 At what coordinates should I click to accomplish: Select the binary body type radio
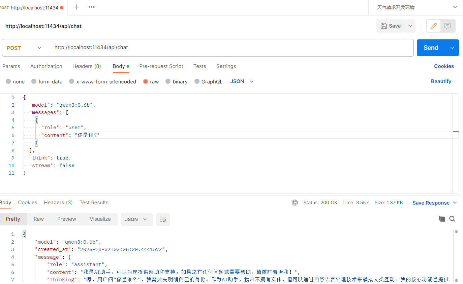pyautogui.click(x=168, y=81)
